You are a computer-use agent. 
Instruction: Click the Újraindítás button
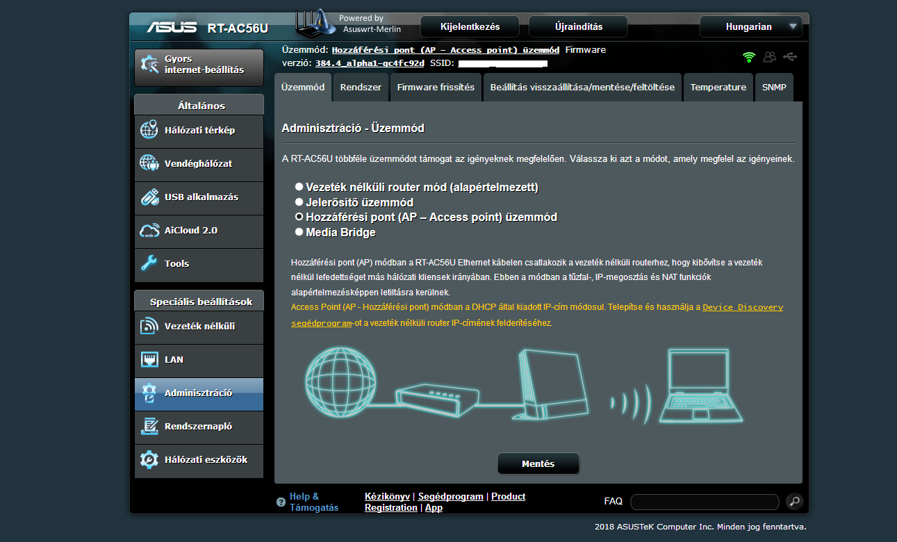(579, 26)
